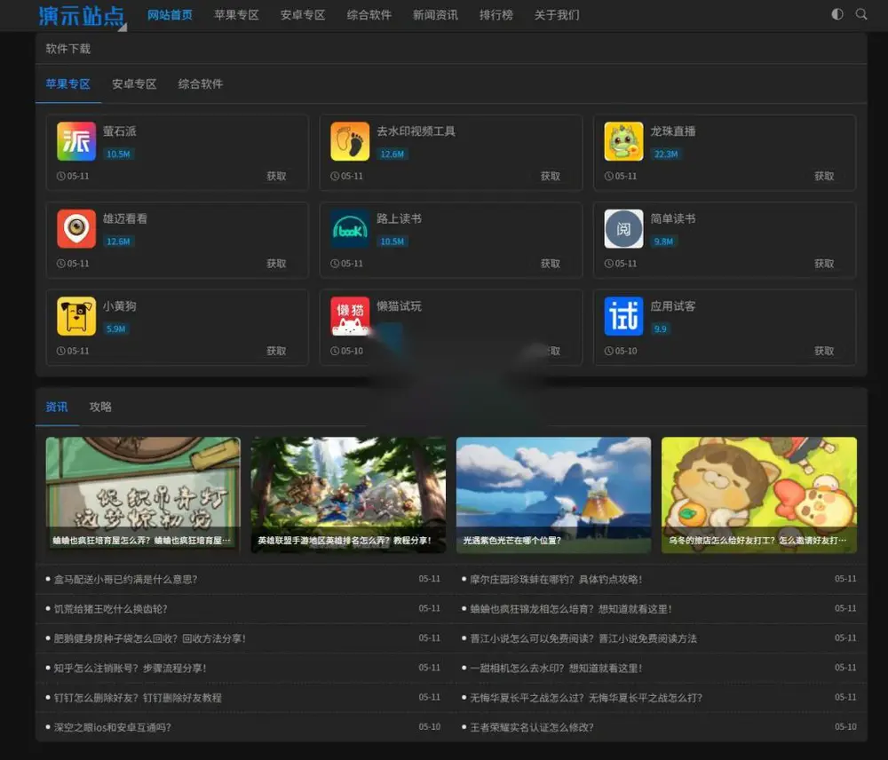Click the 5.9M size tag for 小黄狗

click(x=116, y=329)
